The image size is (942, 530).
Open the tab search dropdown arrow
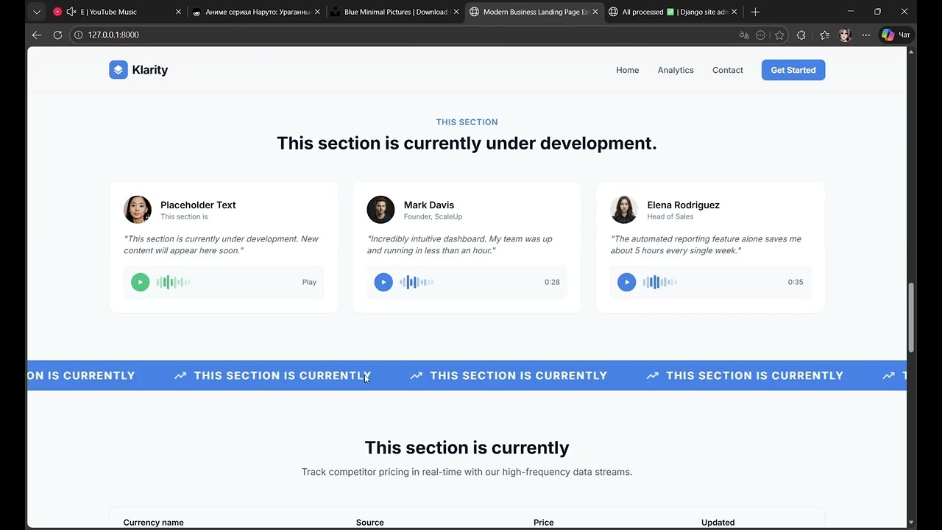coord(37,12)
